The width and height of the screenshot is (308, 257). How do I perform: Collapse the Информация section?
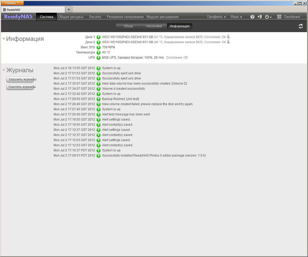4,39
